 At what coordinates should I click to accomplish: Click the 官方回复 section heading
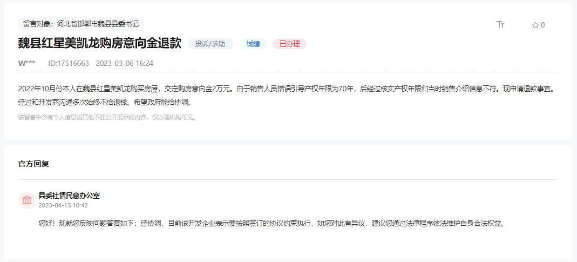pyautogui.click(x=33, y=164)
